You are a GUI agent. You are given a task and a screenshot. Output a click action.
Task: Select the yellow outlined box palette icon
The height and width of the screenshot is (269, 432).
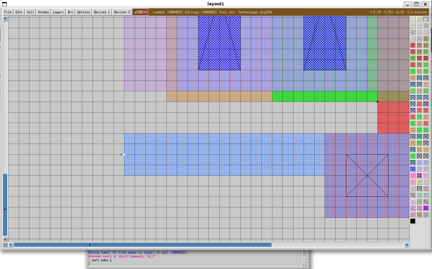(x=419, y=19)
